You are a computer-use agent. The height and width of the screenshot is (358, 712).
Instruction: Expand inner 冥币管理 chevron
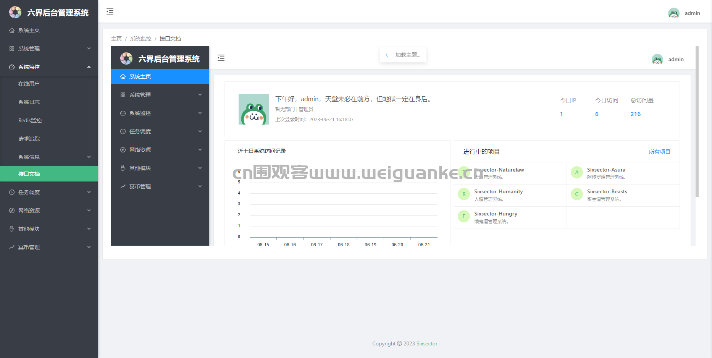[200, 186]
